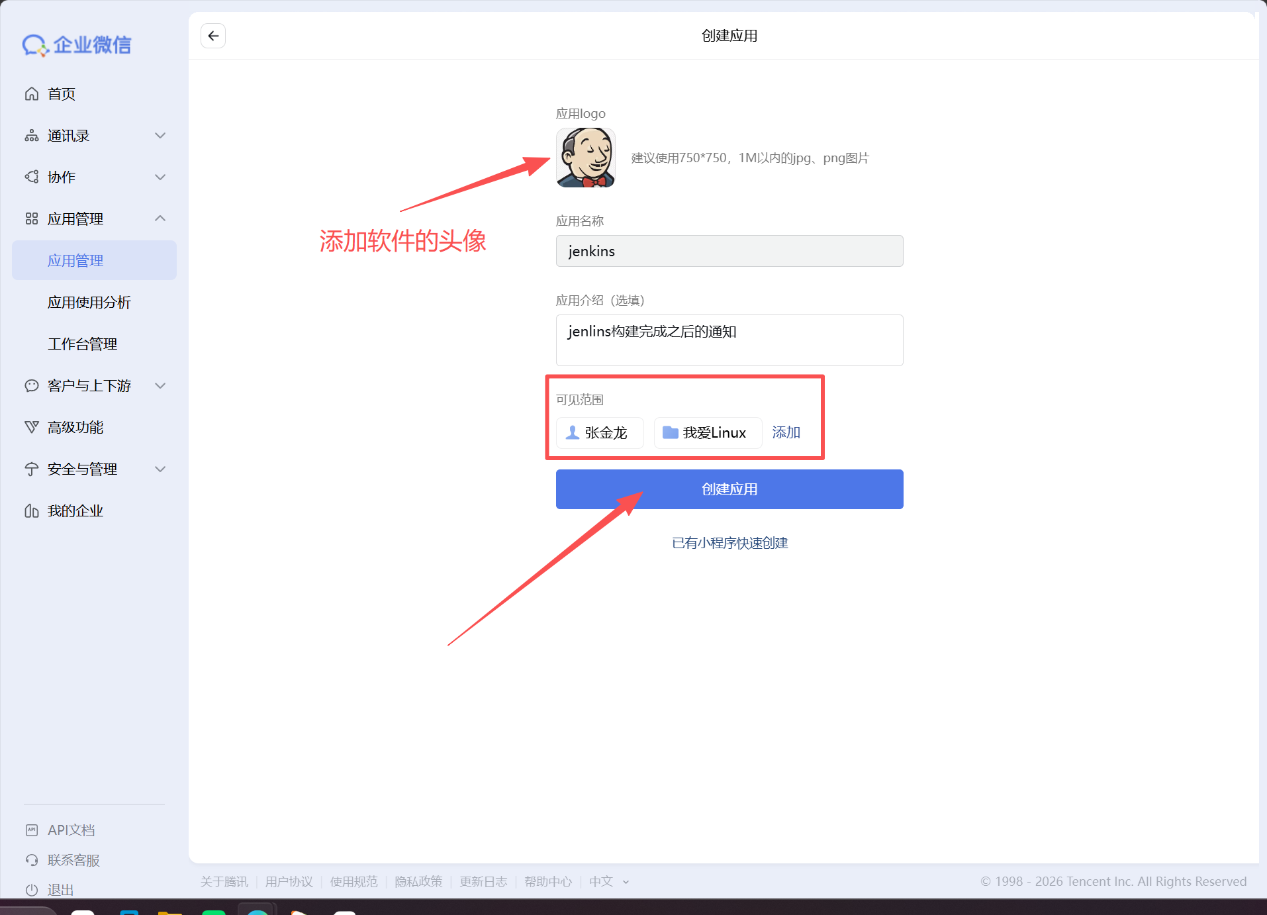1267x915 pixels.
Task: Open 我的企业 via its building icon
Action: click(x=32, y=510)
